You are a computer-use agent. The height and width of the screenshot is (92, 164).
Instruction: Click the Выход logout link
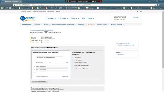[x=136, y=17]
